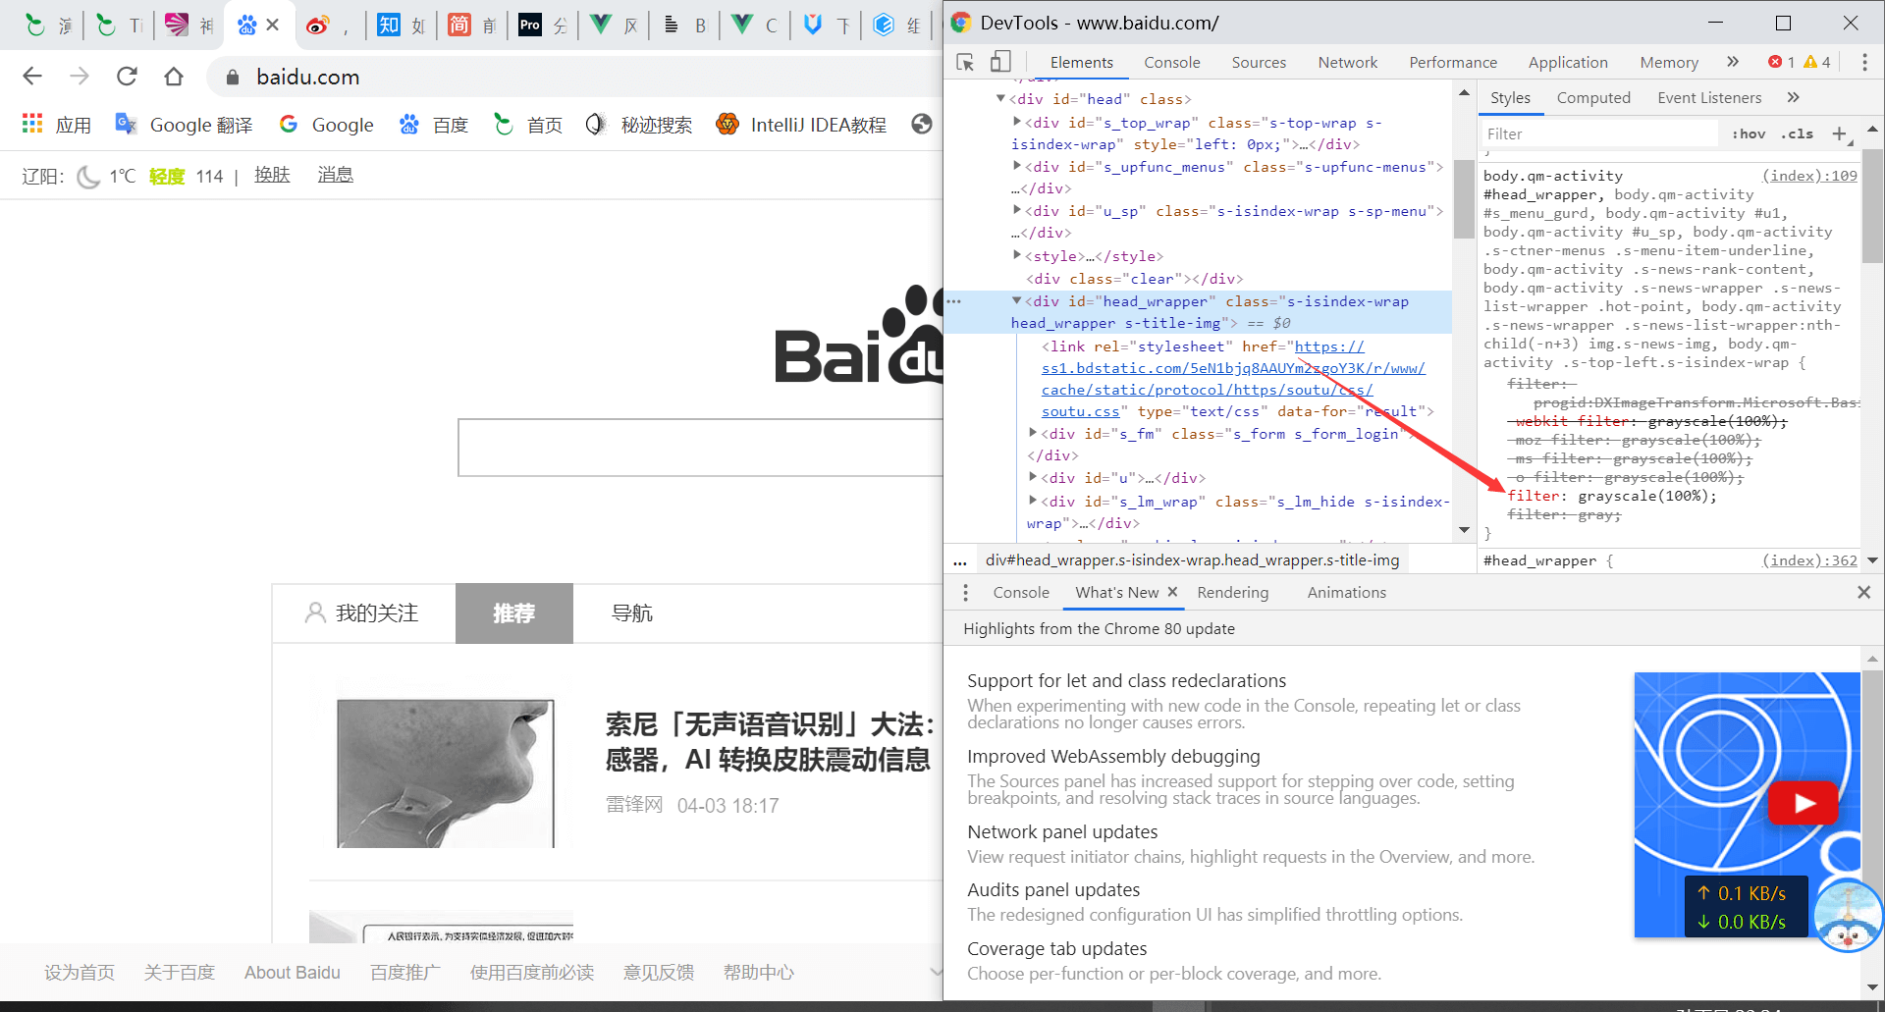Open the 秘迹搜索 bookmark
The width and height of the screenshot is (1885, 1012).
pyautogui.click(x=639, y=125)
